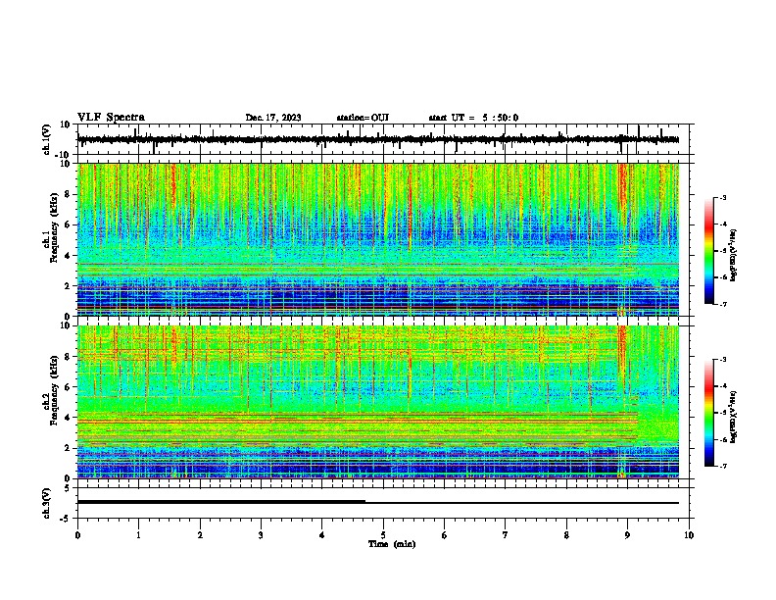
Task: Click the "6" kHz tick on ch.2 frequency axis
Action: [x=68, y=387]
